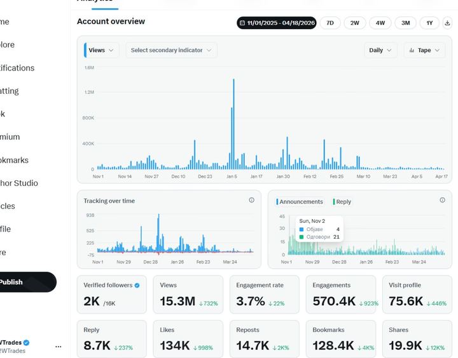Select the 3M time range
Viewport: 458px width, 358px height.
[405, 23]
